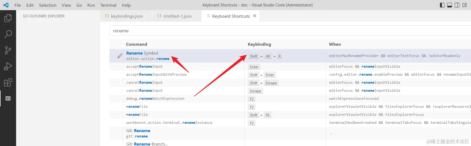The width and height of the screenshot is (471, 146).
Task: Sort by the Command column header
Action: click(x=137, y=44)
